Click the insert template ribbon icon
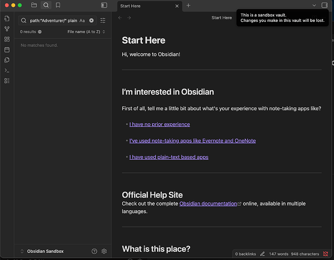This screenshot has height=260, width=334. [x=7, y=60]
